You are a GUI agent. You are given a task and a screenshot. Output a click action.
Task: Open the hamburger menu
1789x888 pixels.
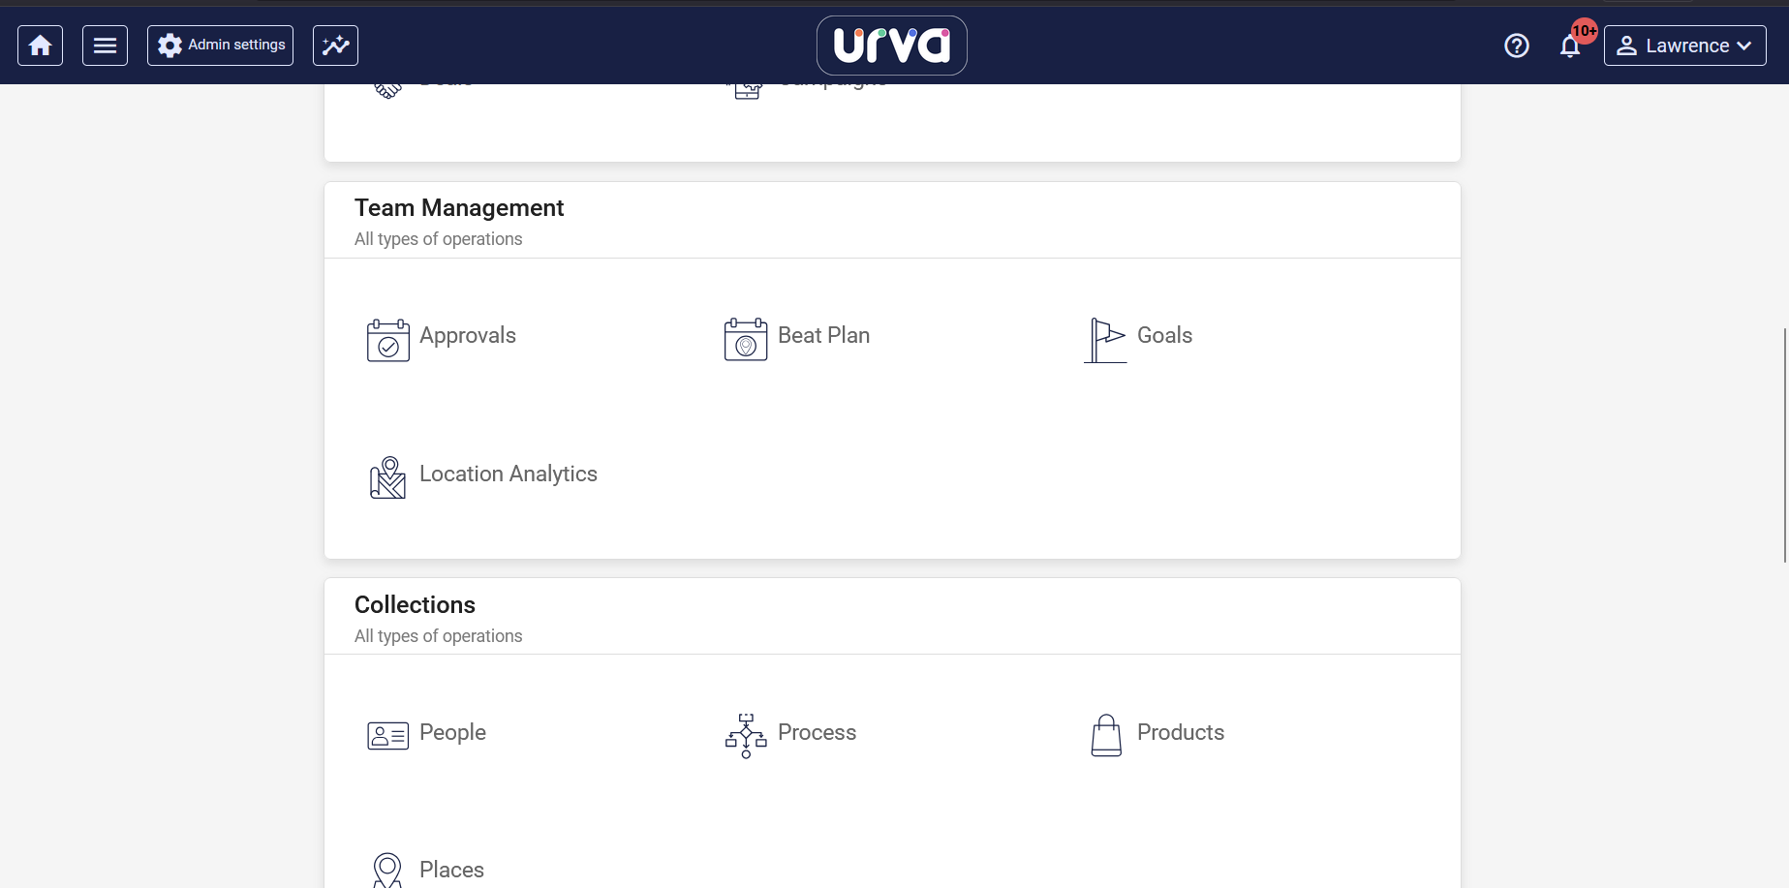click(105, 46)
